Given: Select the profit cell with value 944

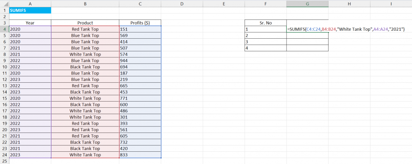Looking at the screenshot, I should pos(140,61).
